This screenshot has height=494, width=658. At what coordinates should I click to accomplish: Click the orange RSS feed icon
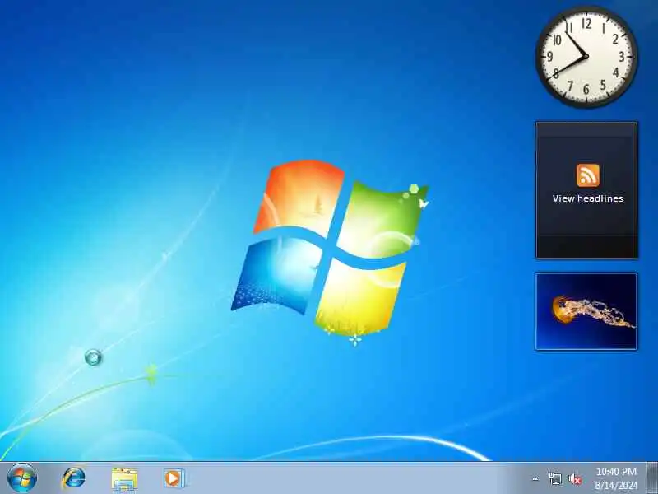pos(587,175)
